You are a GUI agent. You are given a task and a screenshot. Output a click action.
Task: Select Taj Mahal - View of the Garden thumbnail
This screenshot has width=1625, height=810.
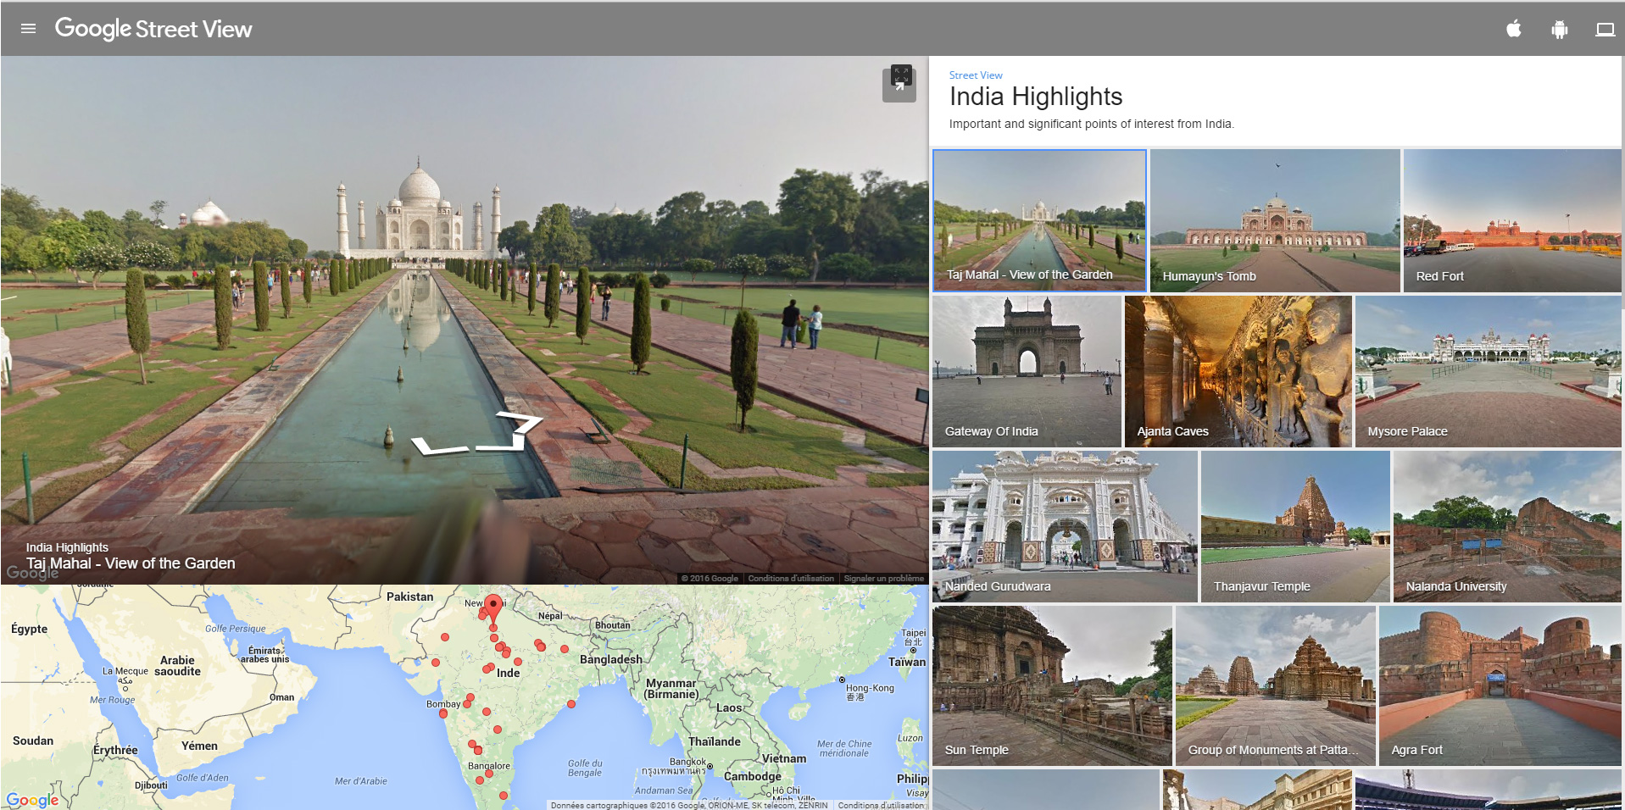(x=1039, y=220)
